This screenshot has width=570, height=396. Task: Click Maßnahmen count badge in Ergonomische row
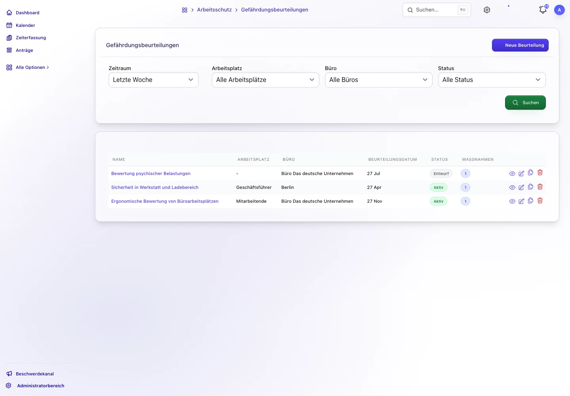[465, 201]
